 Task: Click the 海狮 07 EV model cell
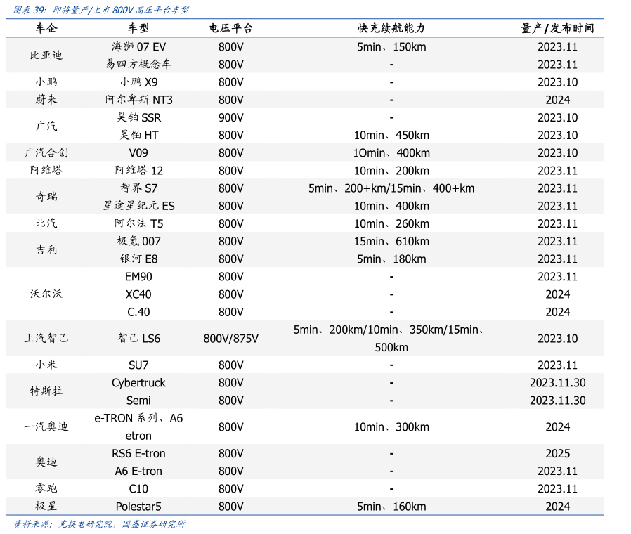(x=138, y=47)
